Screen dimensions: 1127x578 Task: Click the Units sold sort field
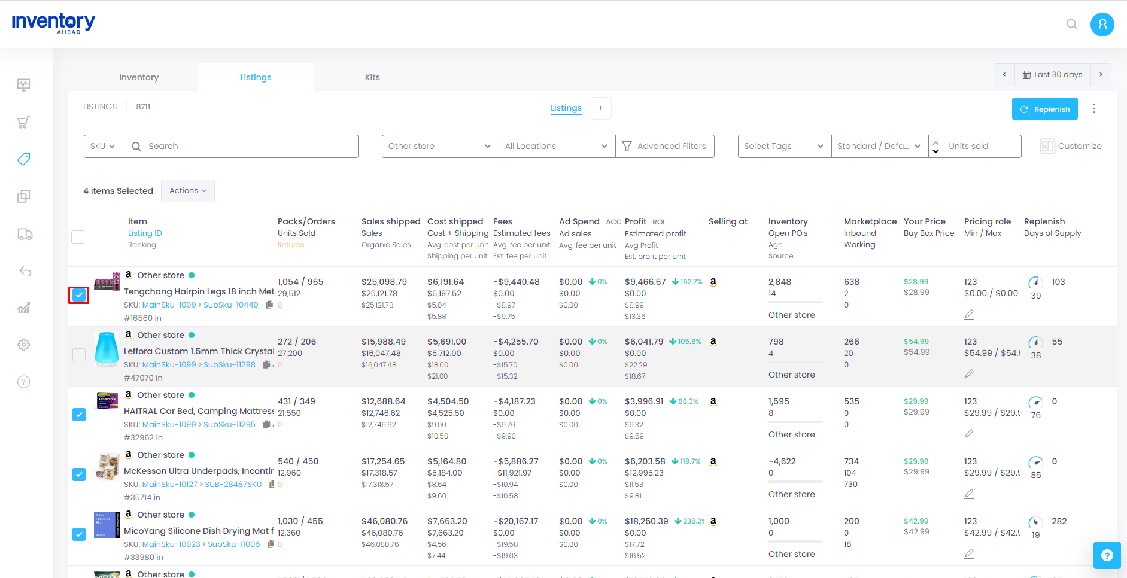tap(982, 146)
